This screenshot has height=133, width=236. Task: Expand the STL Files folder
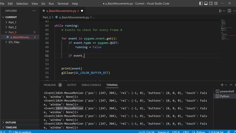pyautogui.click(x=14, y=42)
